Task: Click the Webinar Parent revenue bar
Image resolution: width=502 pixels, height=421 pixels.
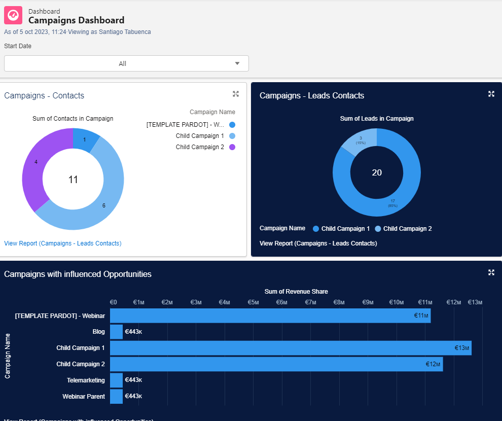Action: coord(116,396)
